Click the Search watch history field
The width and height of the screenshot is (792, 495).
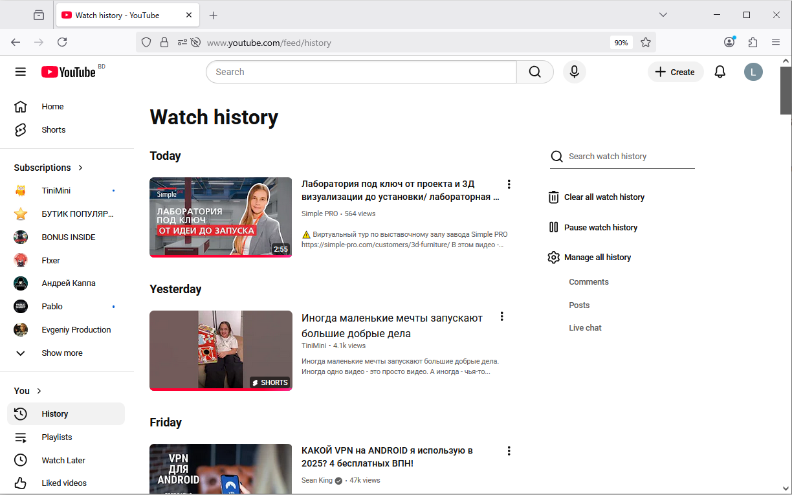click(622, 157)
